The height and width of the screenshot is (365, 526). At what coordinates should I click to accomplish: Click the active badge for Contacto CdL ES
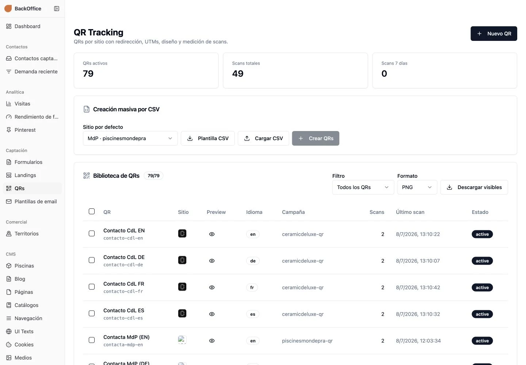[x=482, y=314]
